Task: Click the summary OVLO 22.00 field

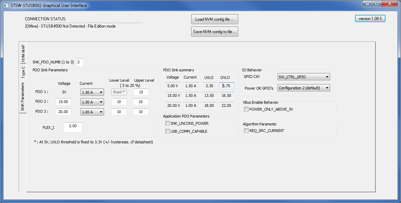Action: 227,105
